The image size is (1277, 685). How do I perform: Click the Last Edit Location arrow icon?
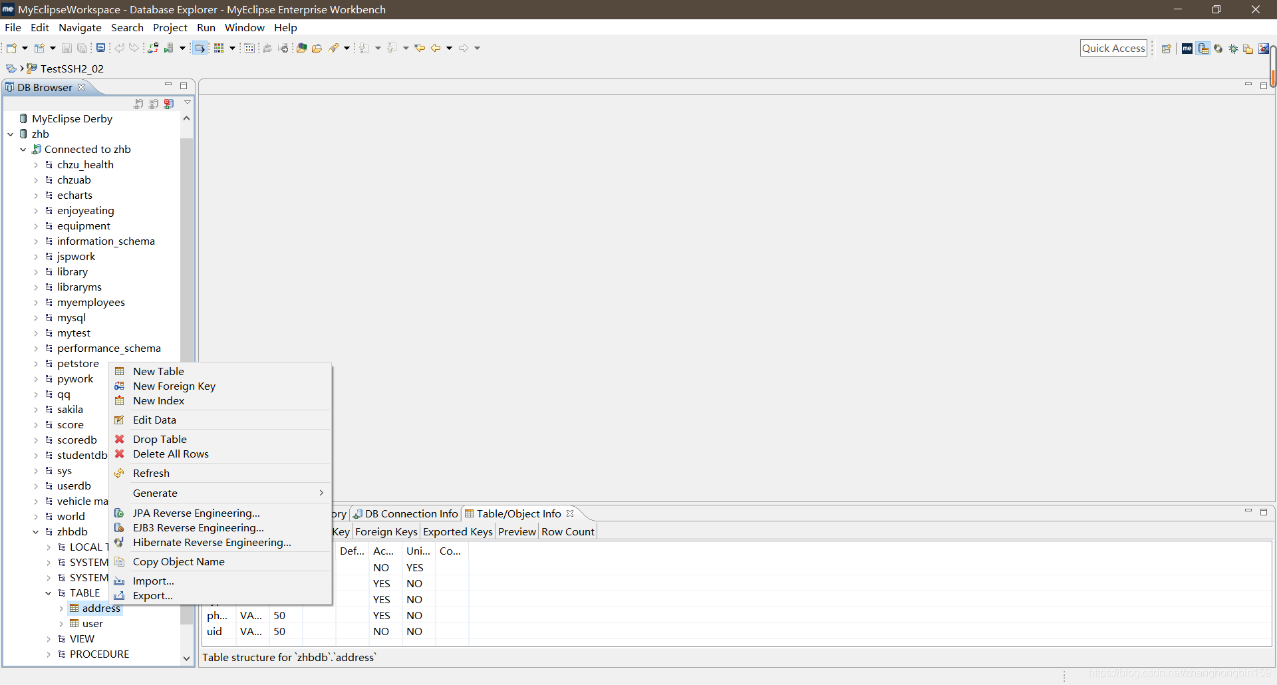point(420,48)
